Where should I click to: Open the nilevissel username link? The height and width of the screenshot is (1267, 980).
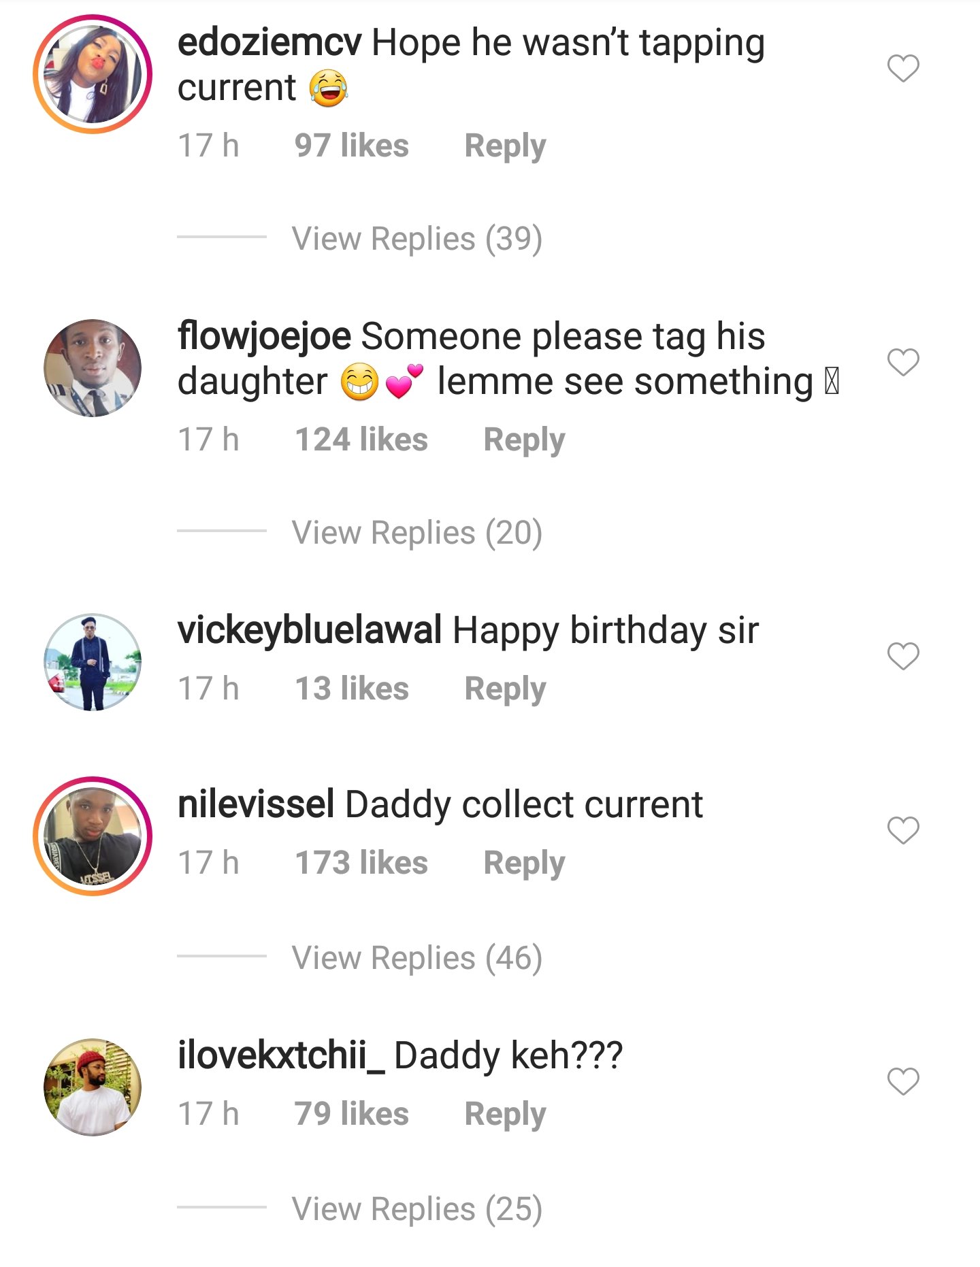point(256,805)
